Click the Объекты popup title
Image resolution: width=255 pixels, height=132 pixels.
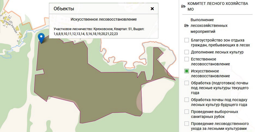(64, 9)
